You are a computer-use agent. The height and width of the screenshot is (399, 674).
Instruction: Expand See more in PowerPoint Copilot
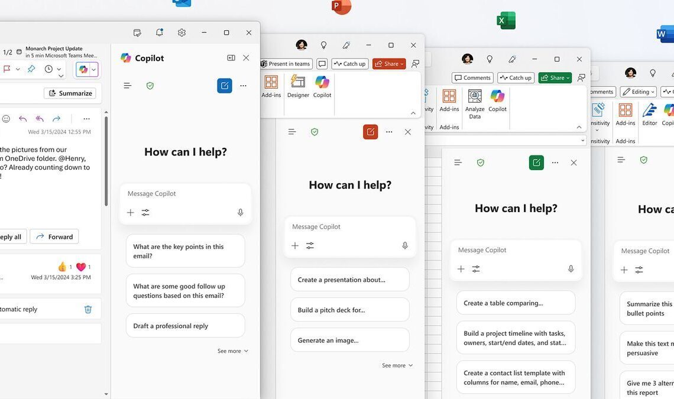pyautogui.click(x=397, y=365)
